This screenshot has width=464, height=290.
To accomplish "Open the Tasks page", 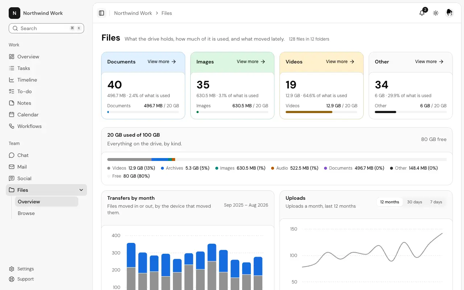I will [46, 68].
